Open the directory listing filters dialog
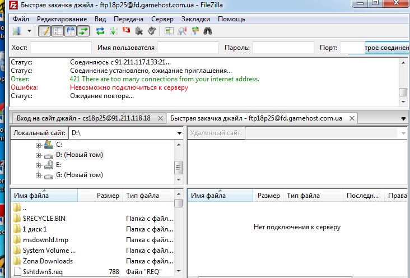Image resolution: width=410 pixels, height=278 pixels. (169, 31)
